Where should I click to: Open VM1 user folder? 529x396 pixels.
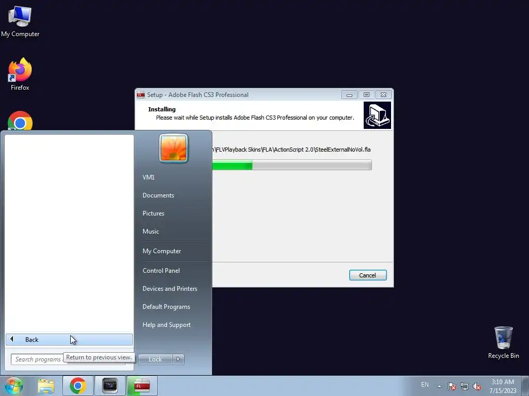coord(148,177)
